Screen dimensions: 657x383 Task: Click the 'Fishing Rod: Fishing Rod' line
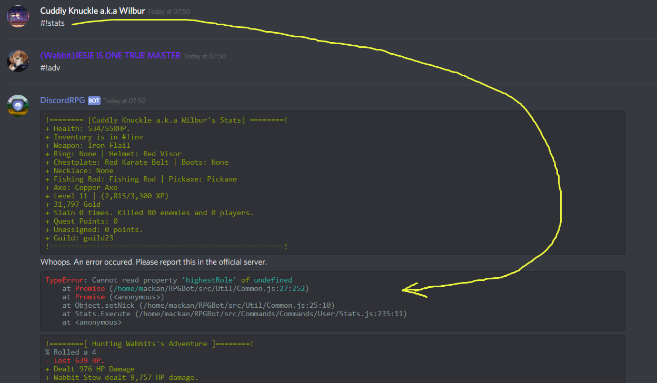141,179
